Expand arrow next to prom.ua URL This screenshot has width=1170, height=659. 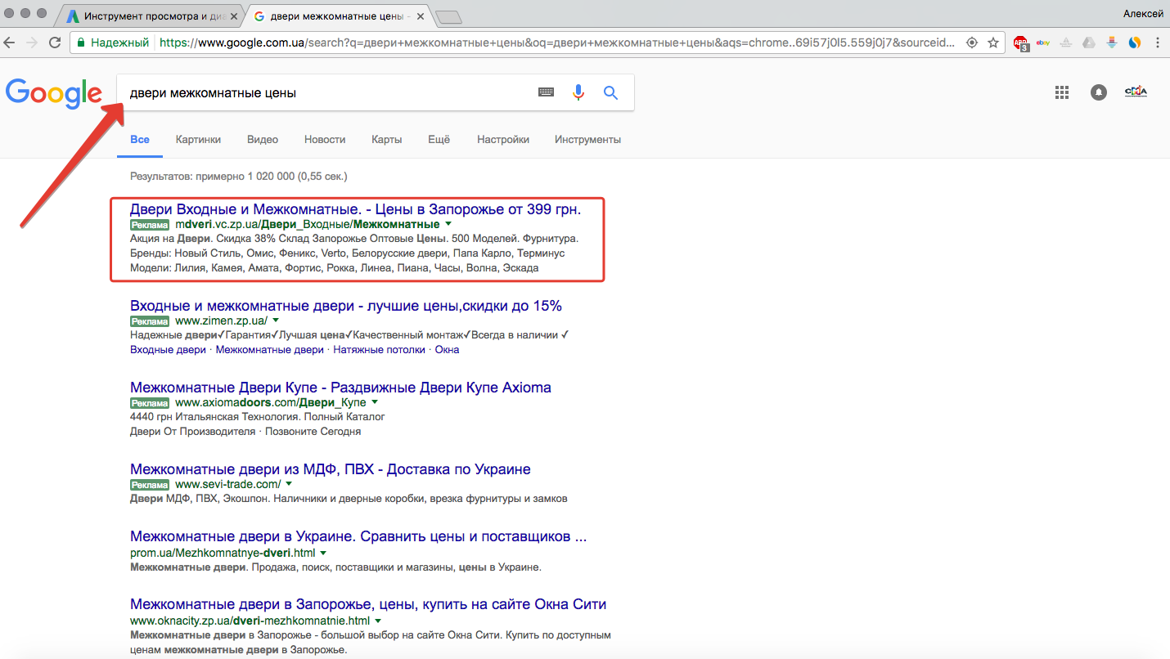coord(323,553)
